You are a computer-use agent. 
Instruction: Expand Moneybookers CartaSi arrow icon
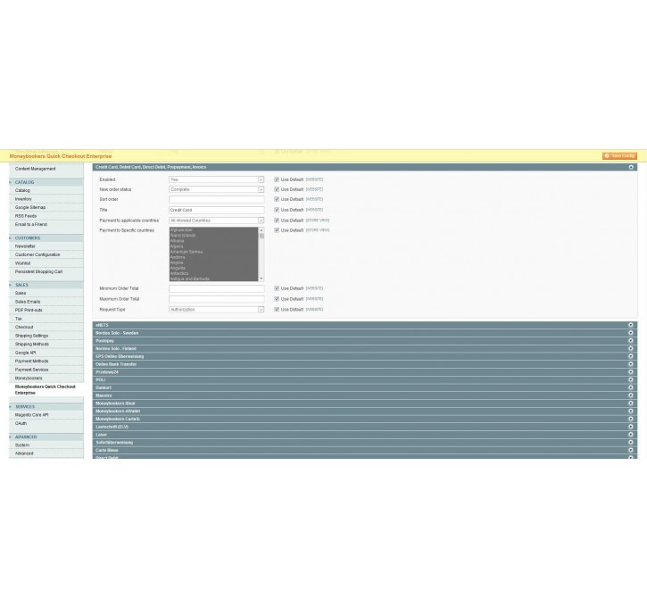631,420
